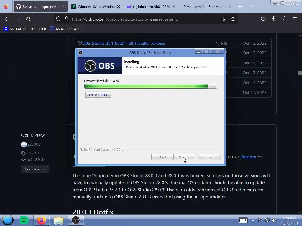Screen dimensions: 302x226
Task: Open OBS-Studio-28.1-beta1-Full-Installer-x64.exe download link
Action: (124, 44)
